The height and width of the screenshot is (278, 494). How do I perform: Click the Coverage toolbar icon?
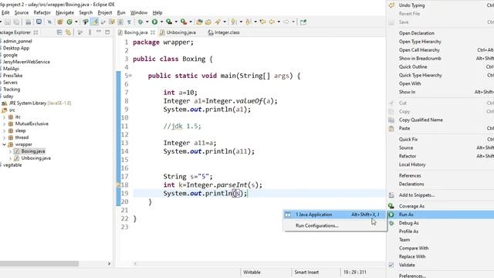coord(169,22)
